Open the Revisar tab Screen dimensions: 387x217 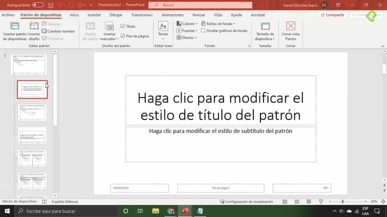[x=199, y=15]
